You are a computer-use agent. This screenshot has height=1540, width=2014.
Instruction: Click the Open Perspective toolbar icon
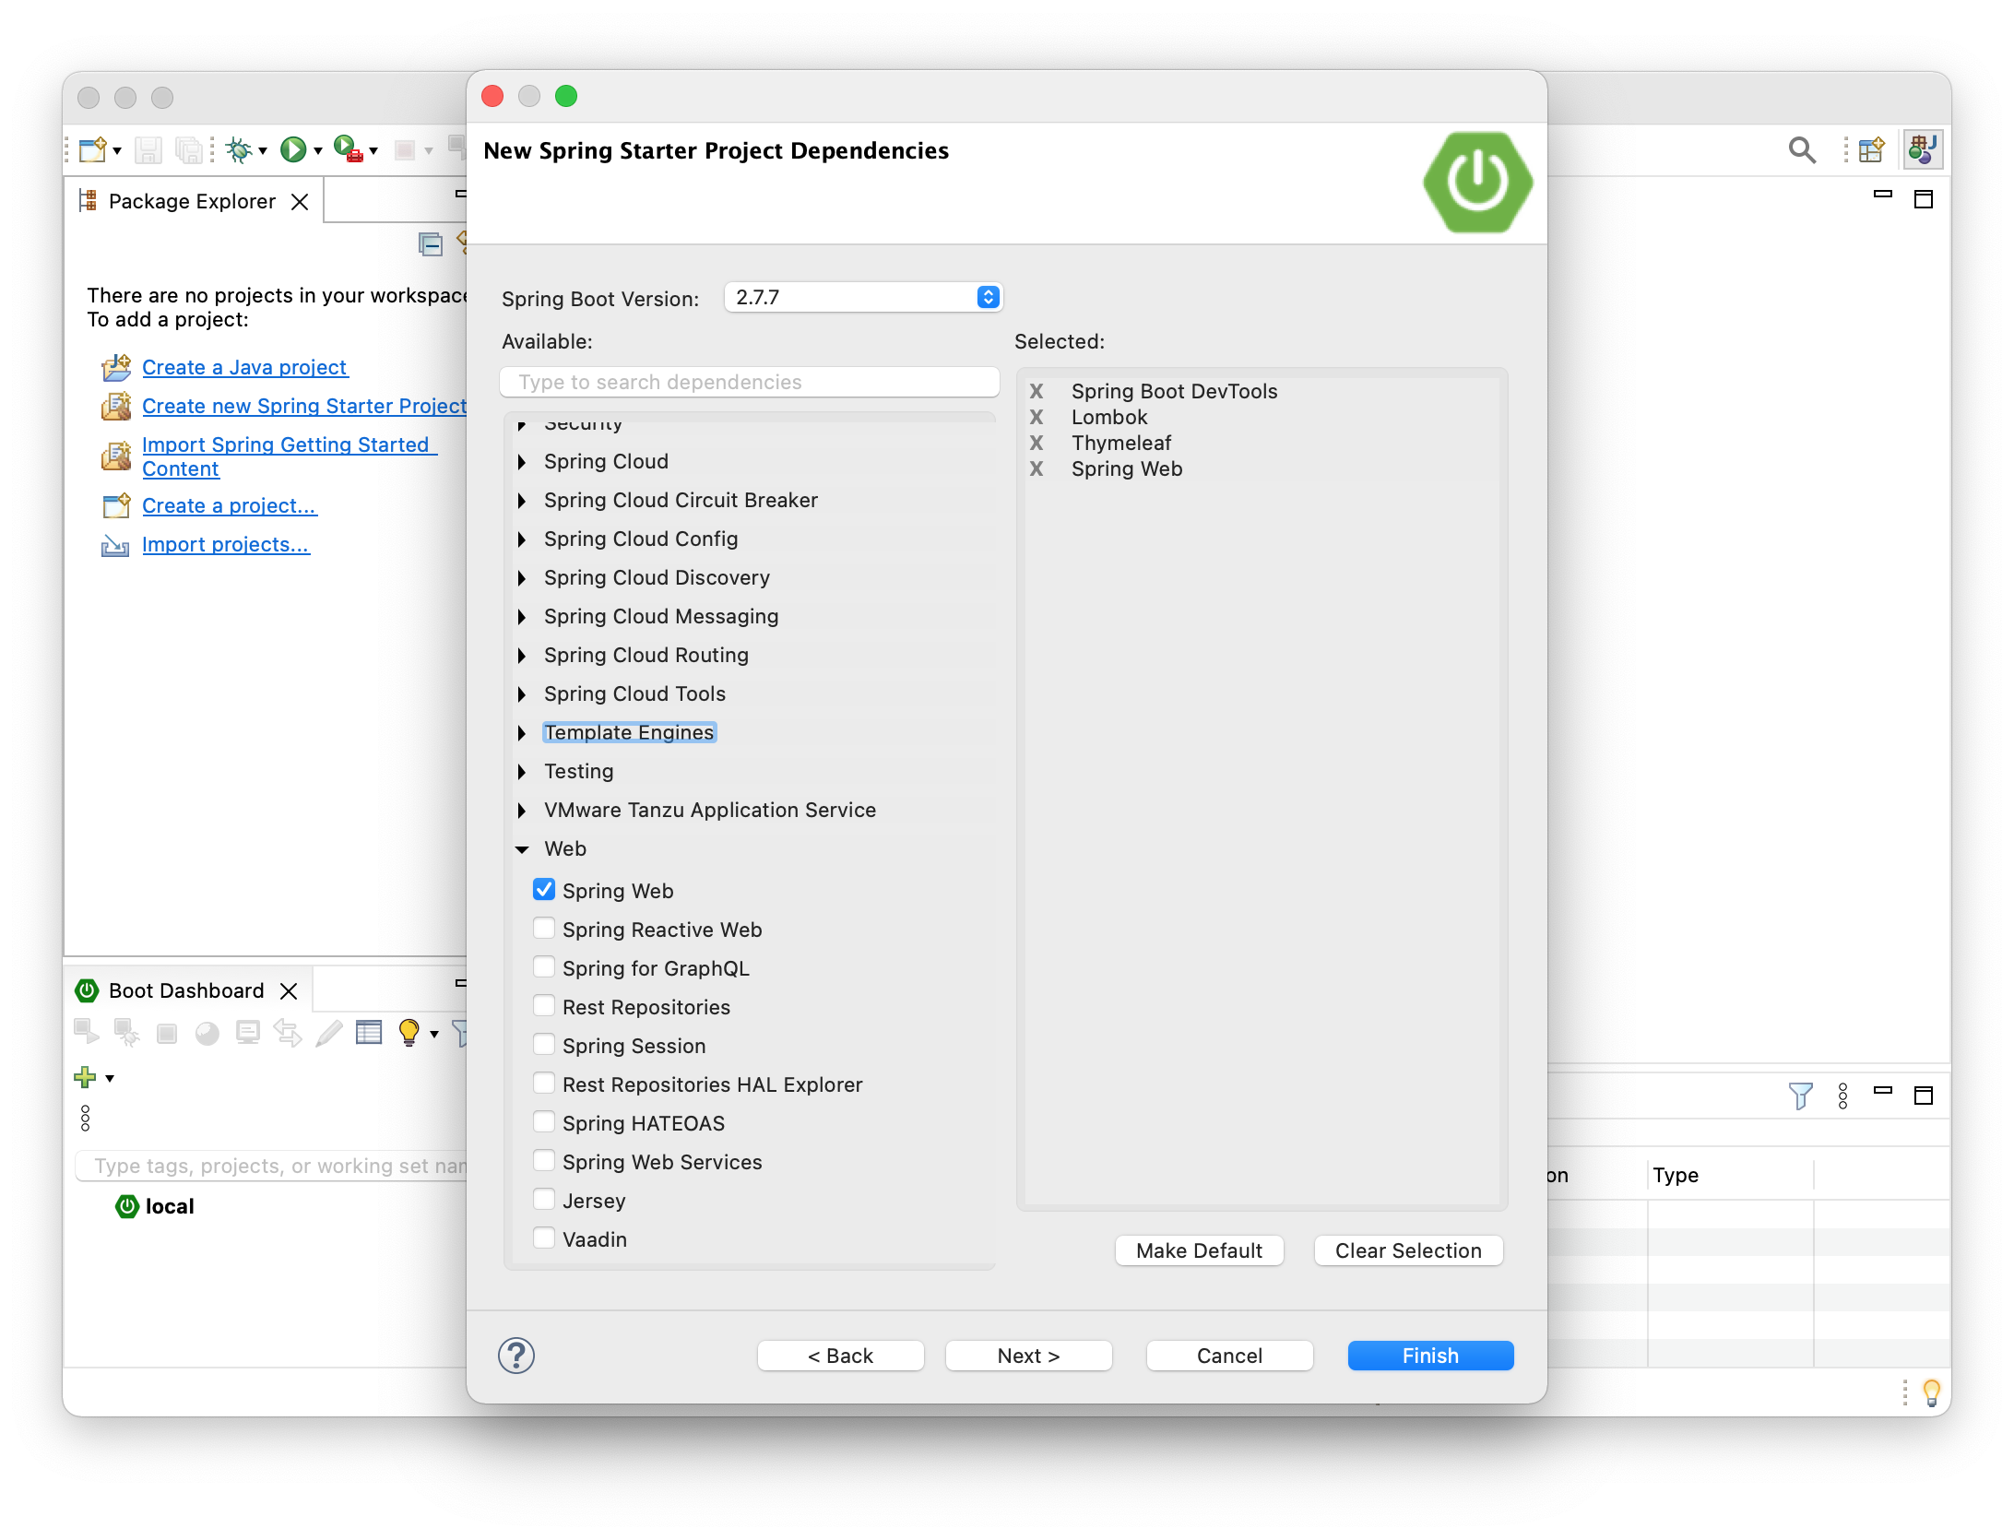1872,149
